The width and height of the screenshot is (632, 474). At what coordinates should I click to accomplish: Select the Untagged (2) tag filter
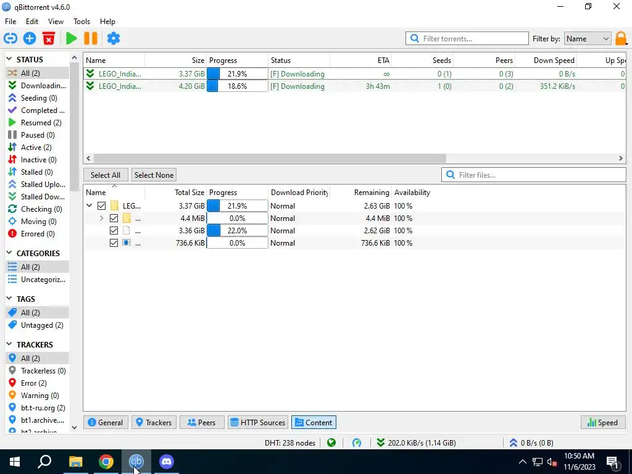tap(37, 325)
